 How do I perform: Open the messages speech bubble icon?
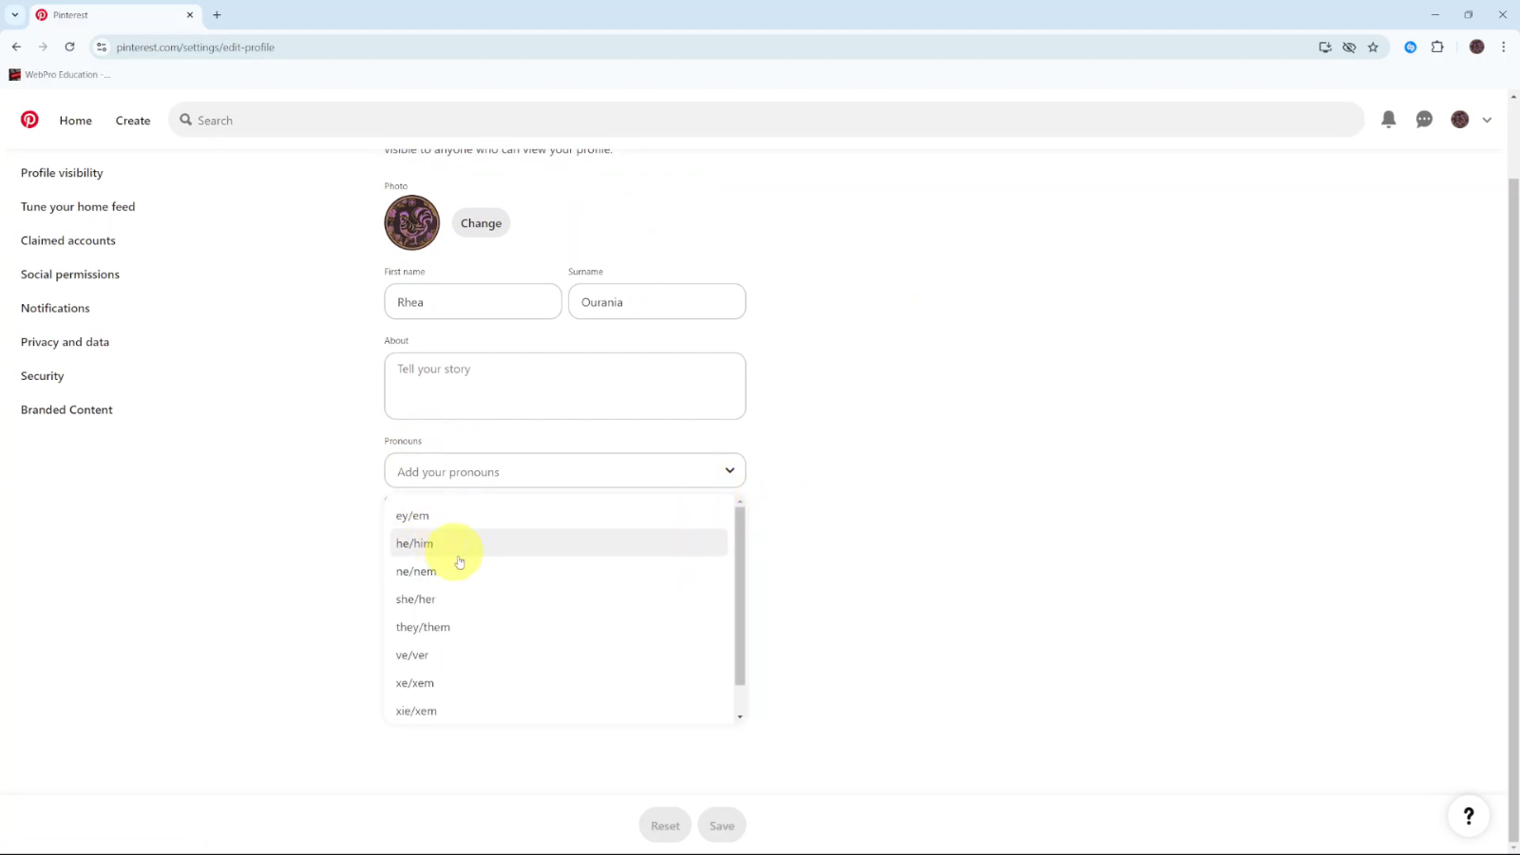[x=1424, y=120]
